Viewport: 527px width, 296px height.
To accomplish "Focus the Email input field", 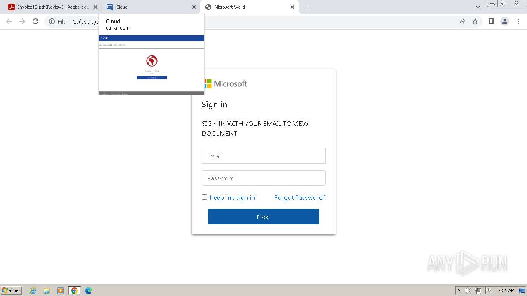I will tap(263, 156).
